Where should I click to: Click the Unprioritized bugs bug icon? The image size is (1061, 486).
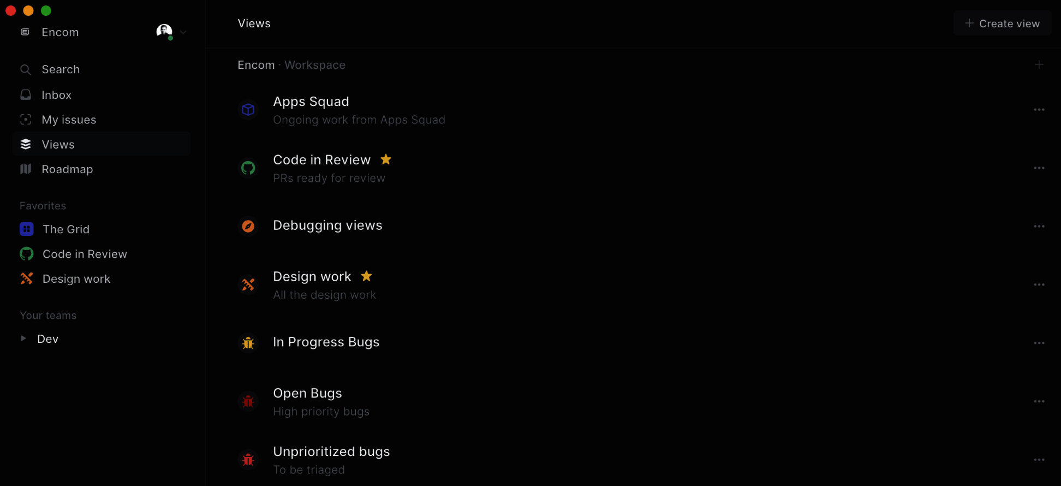tap(248, 460)
